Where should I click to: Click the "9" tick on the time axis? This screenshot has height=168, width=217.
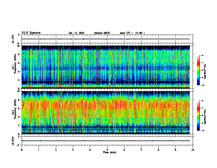tap(175, 150)
